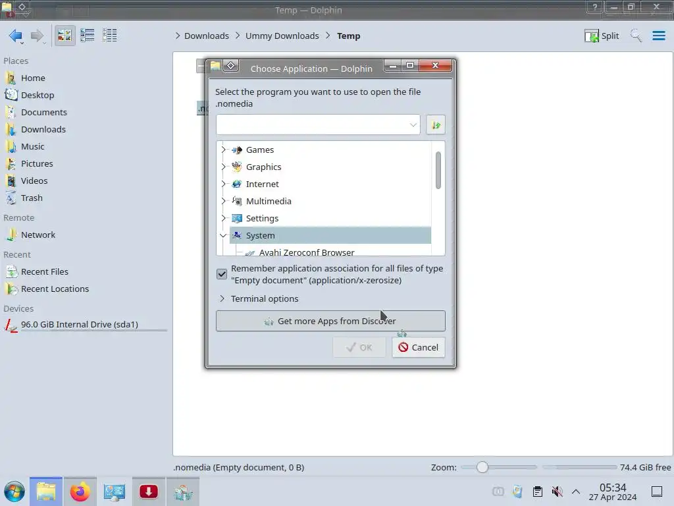Viewport: 674px width, 506px height.
Task: Click the OK button
Action: click(359, 347)
